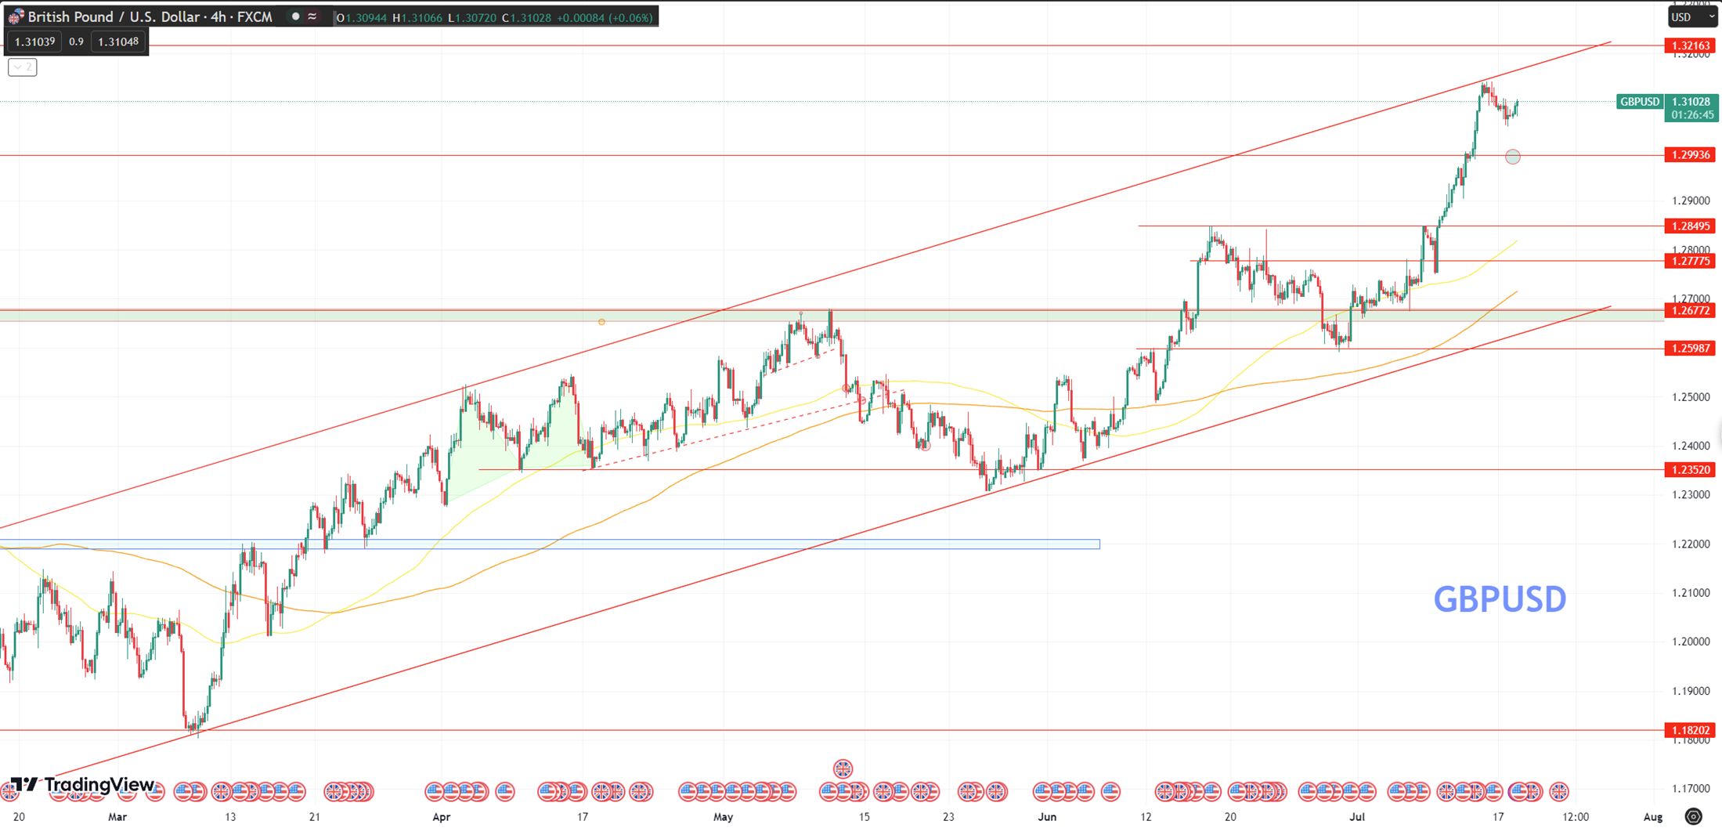Click the 1.29000 price axis label
This screenshot has width=1722, height=828.
pos(1691,201)
